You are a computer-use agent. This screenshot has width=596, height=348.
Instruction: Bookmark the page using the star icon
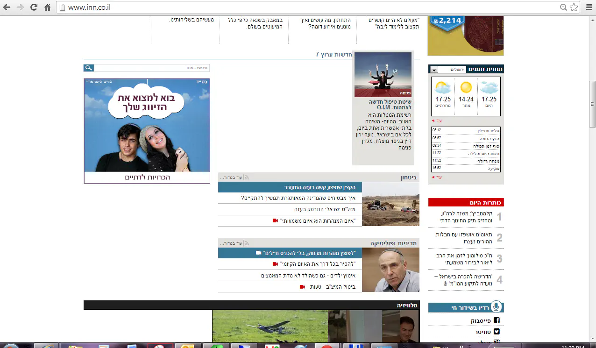574,7
